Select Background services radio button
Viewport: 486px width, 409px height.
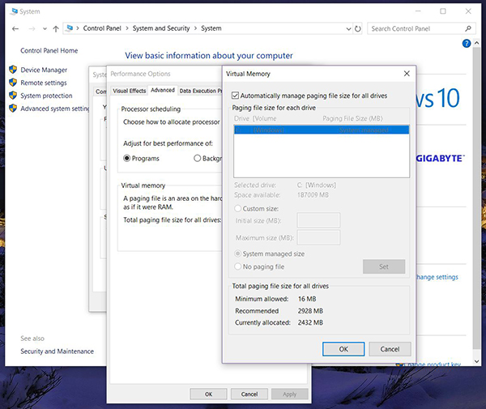click(197, 158)
